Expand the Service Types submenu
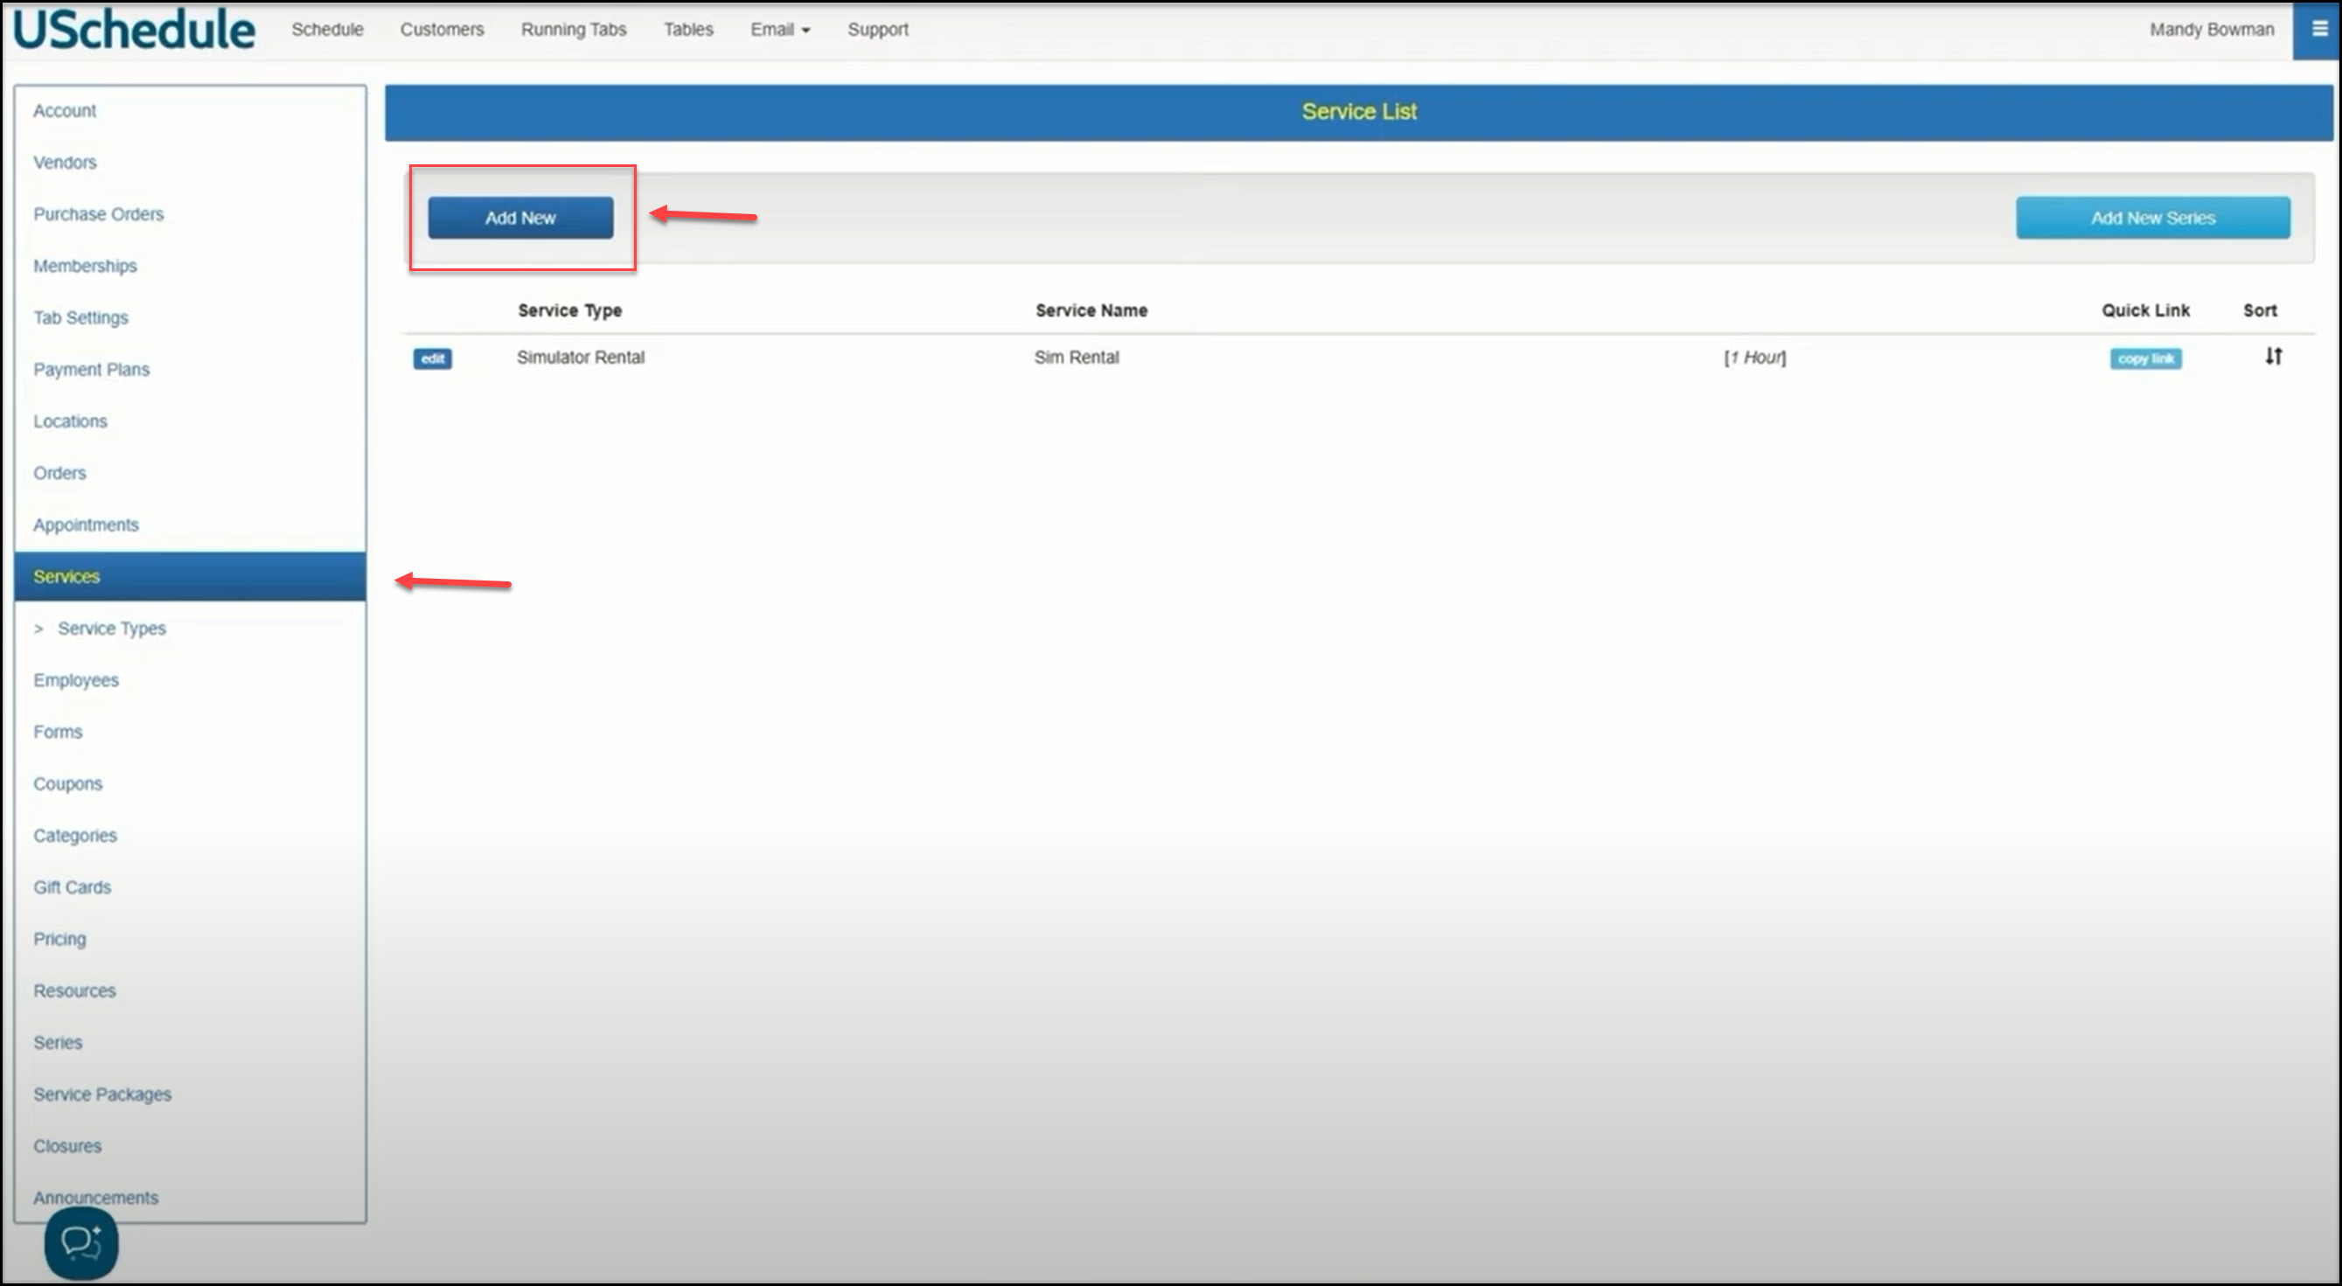The width and height of the screenshot is (2342, 1286). (111, 628)
